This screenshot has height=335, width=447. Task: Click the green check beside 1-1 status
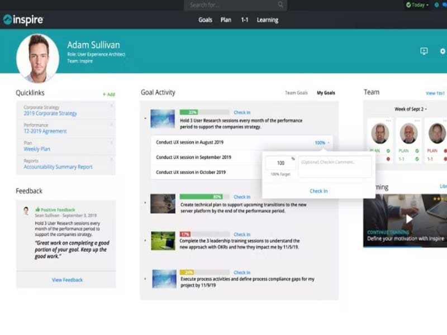pos(417,158)
